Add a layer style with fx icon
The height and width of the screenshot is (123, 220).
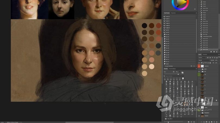[x=204, y=122]
